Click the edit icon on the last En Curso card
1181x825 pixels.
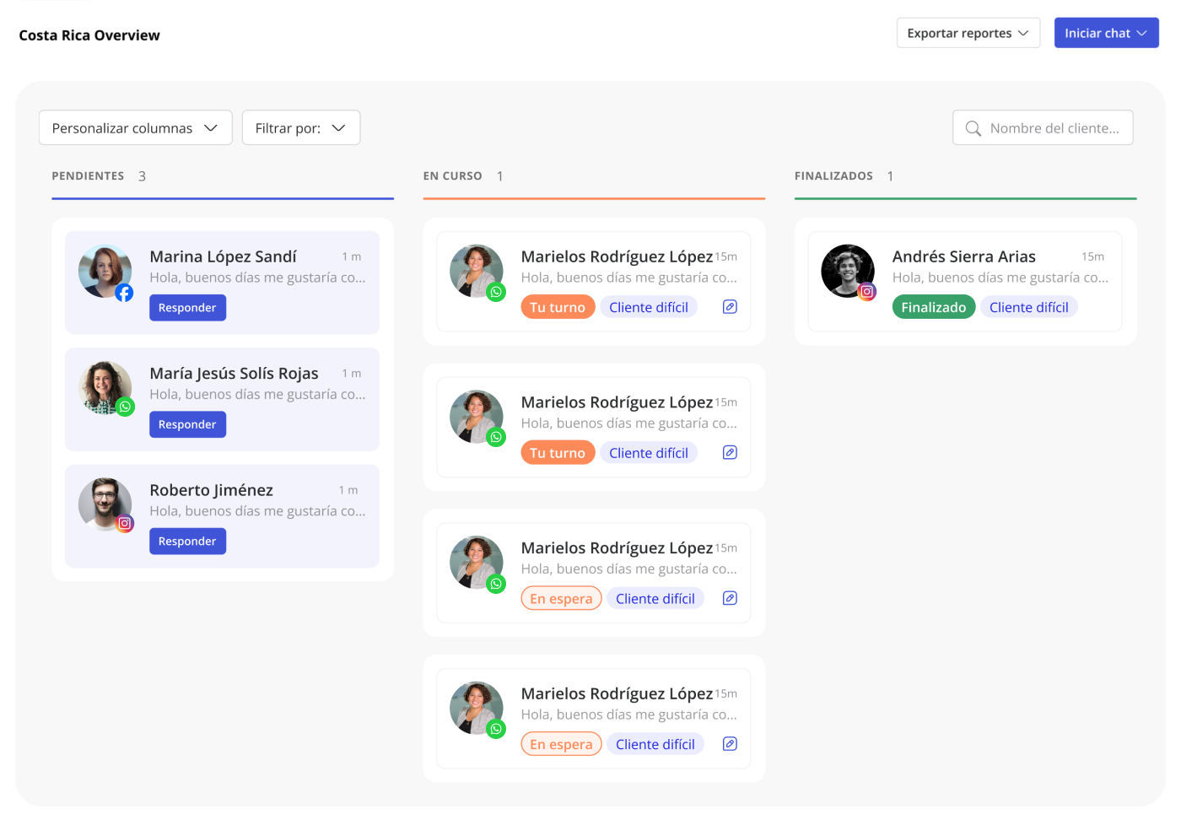[x=730, y=744]
